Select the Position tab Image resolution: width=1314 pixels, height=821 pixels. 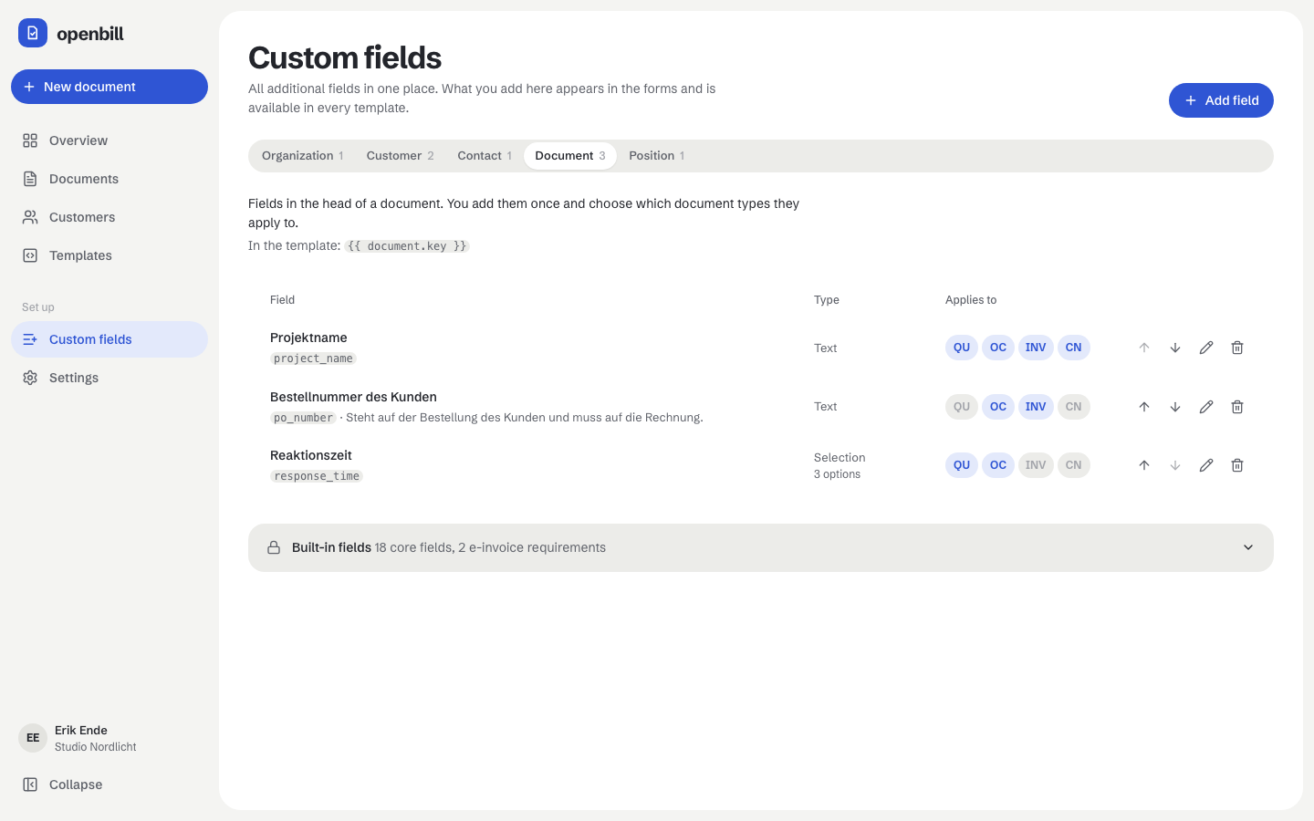coord(656,156)
